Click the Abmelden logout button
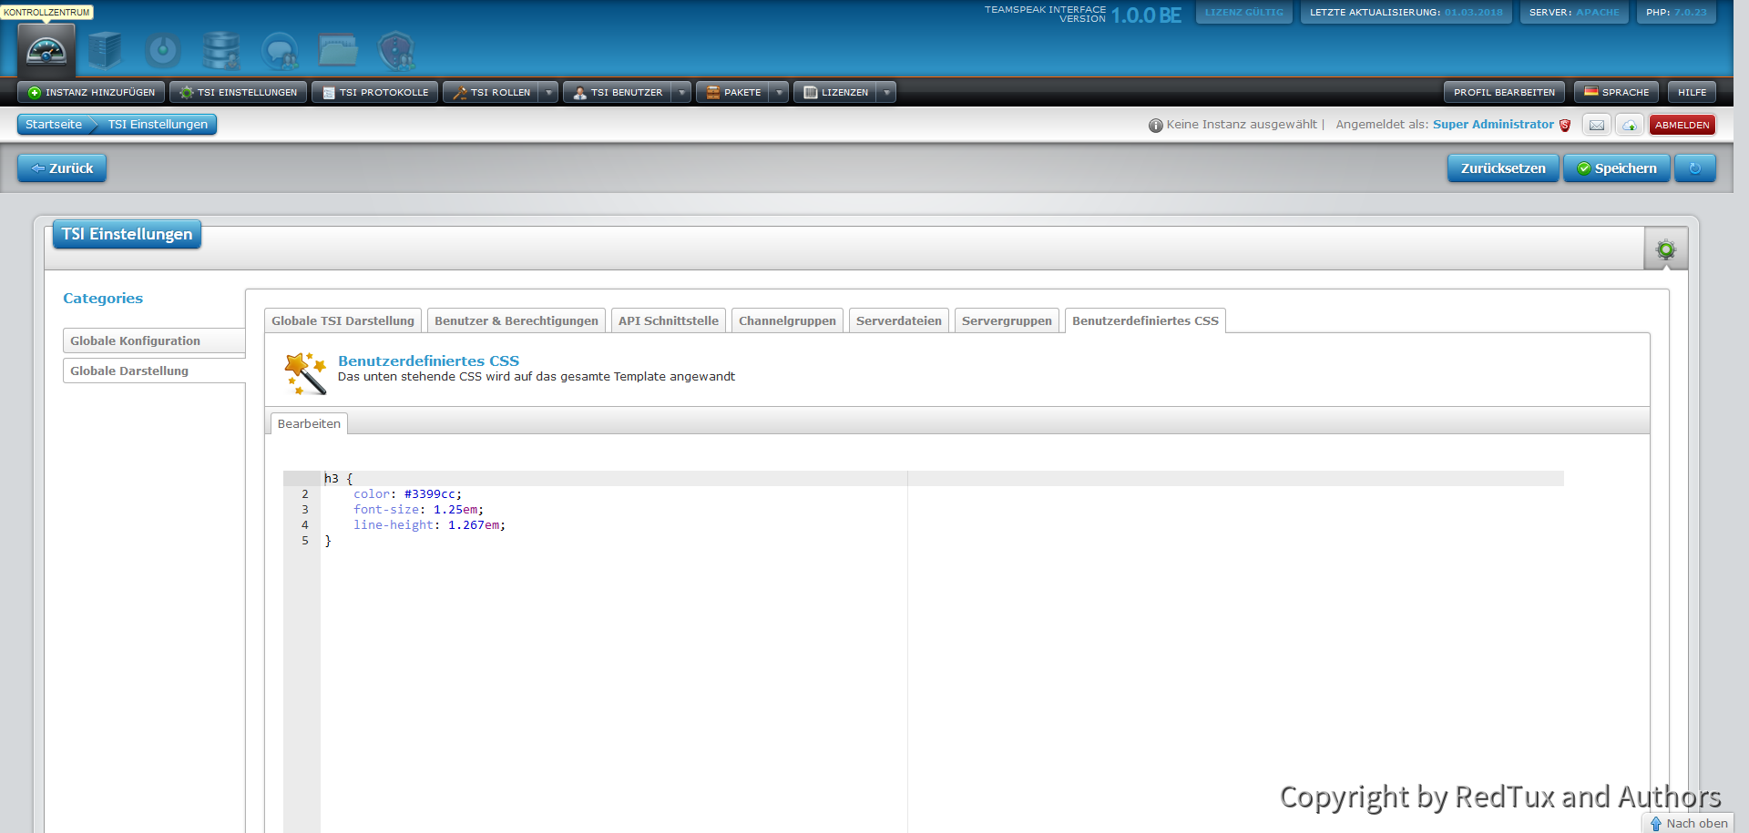 point(1683,125)
